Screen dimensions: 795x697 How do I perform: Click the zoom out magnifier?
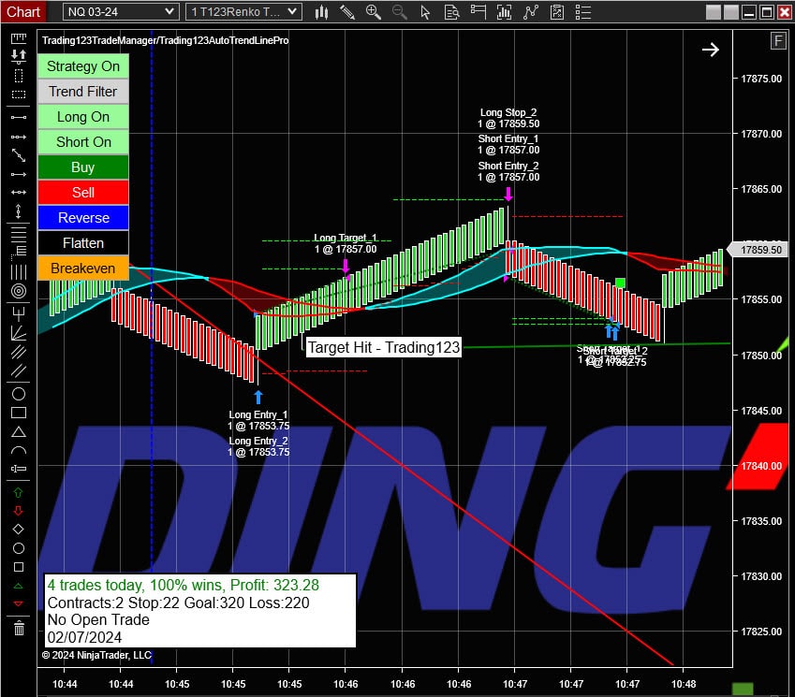(400, 11)
